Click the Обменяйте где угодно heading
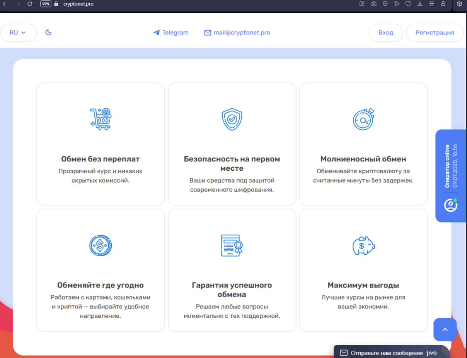Screen dimensions: 467x358 [101, 285]
